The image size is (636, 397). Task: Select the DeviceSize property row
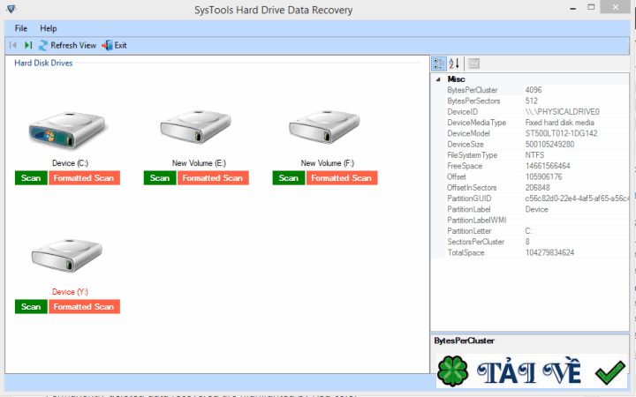click(536, 144)
